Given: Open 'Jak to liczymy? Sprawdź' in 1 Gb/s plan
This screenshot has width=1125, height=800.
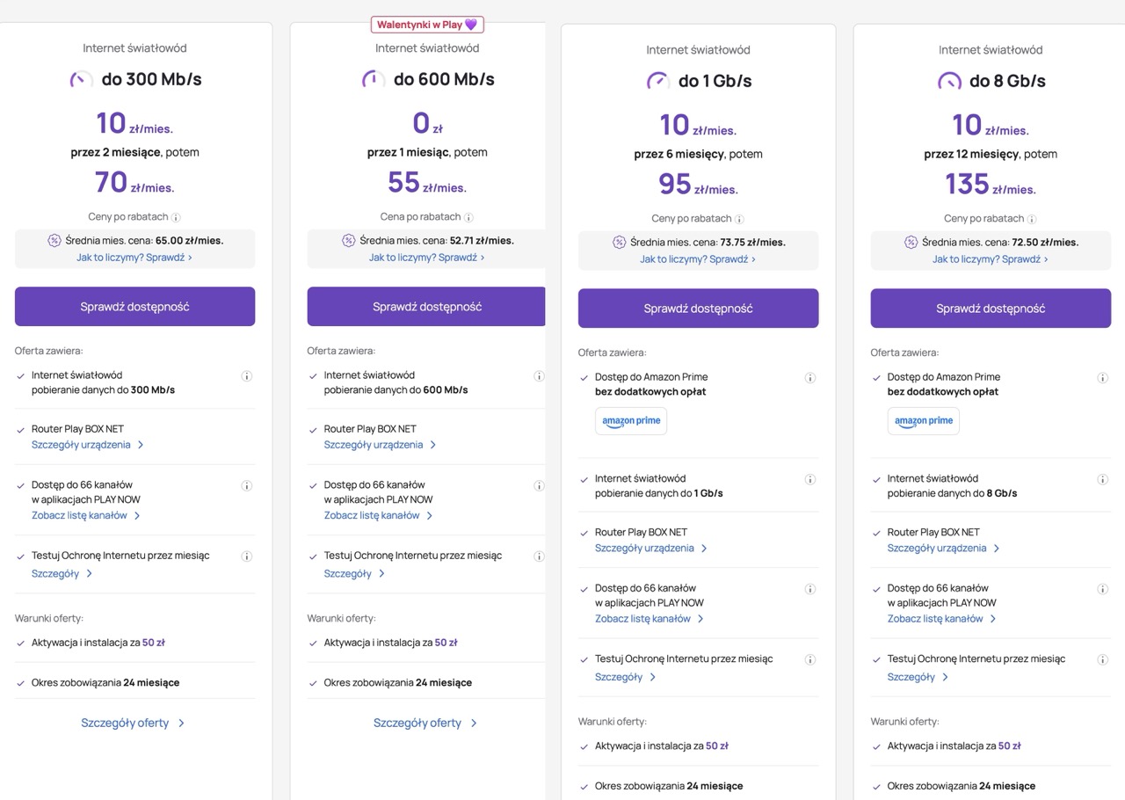Looking at the screenshot, I should pyautogui.click(x=697, y=259).
